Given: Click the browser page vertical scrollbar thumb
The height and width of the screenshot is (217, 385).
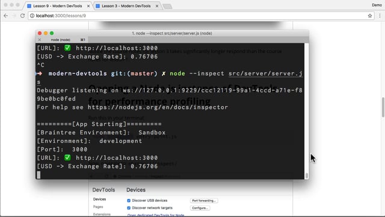Looking at the screenshot, I should tap(383, 107).
